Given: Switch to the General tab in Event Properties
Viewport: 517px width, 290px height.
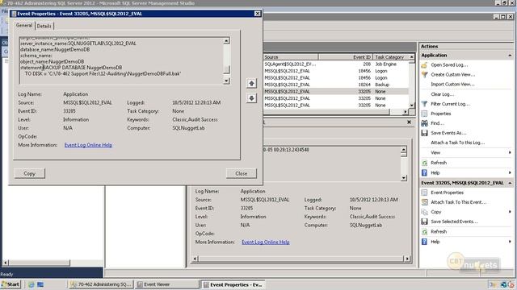Looking at the screenshot, I should click(x=24, y=25).
